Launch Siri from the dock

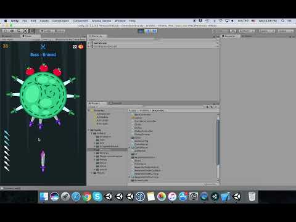pos(54,197)
